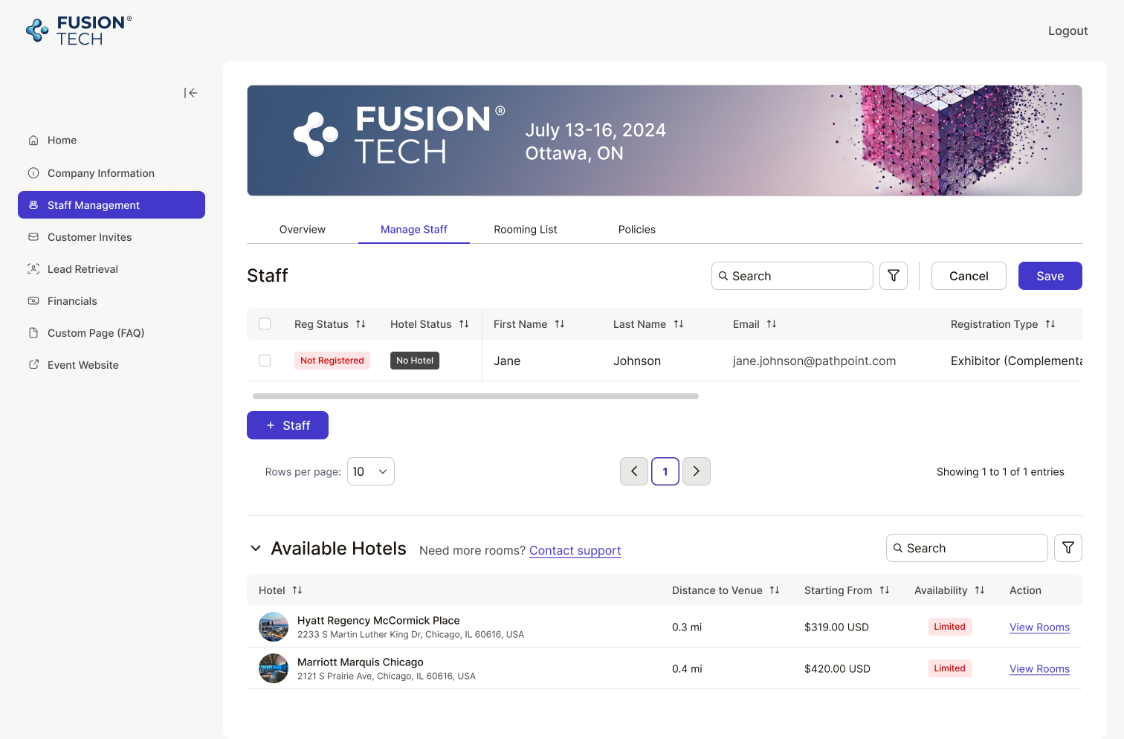Click the Fusion Tech event banner
The image size is (1124, 739).
click(x=665, y=141)
